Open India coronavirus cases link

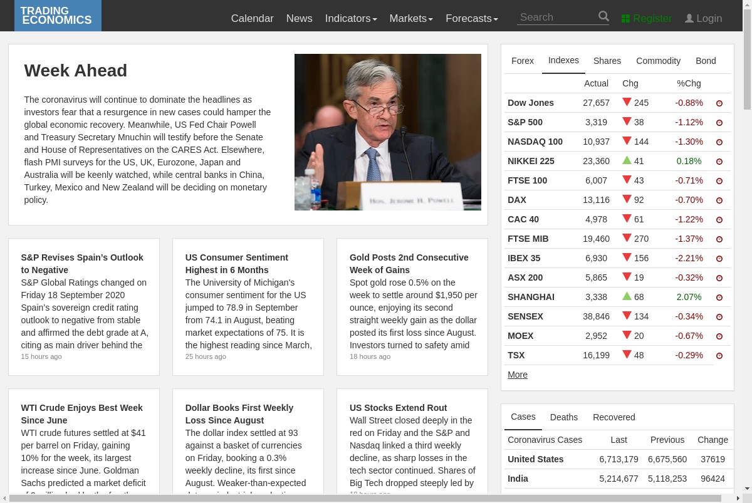[518, 479]
